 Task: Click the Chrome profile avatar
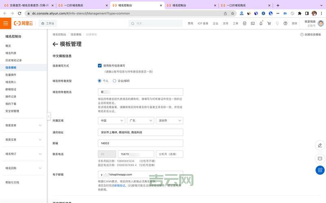tap(314, 13)
